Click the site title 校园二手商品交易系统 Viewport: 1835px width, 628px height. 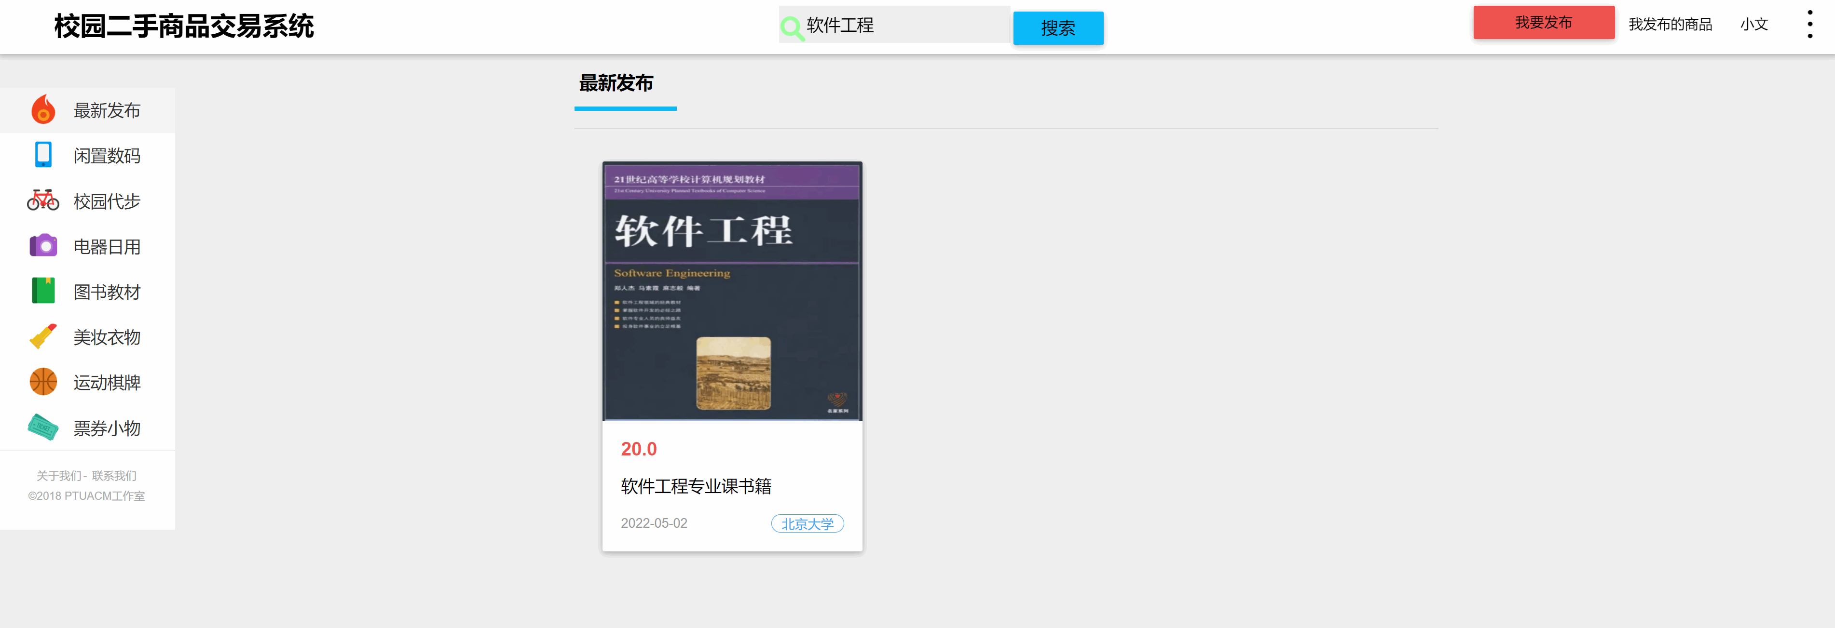[184, 27]
